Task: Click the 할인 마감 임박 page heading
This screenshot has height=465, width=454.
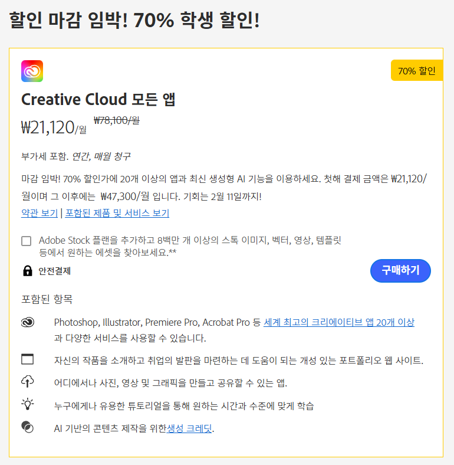Action: click(134, 21)
